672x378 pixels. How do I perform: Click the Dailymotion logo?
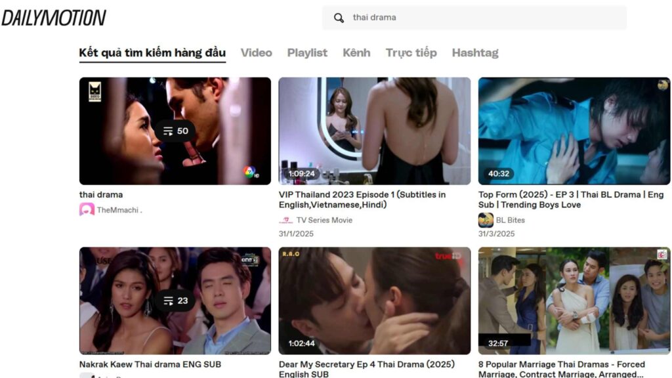pos(54,17)
